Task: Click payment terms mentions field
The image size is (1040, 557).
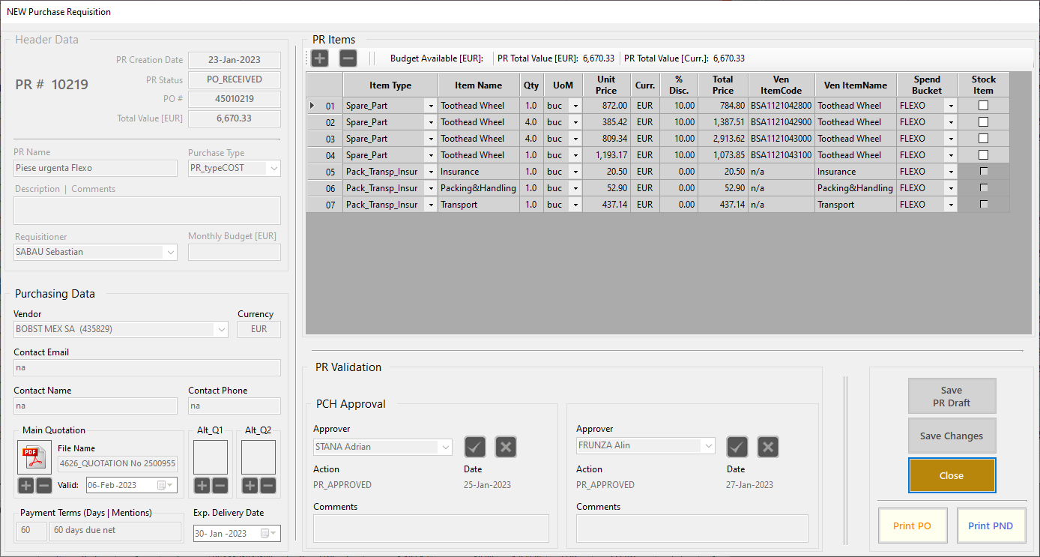Action: (x=115, y=532)
